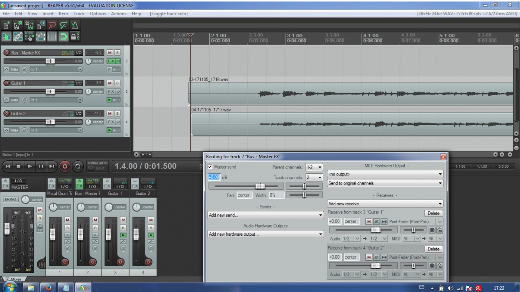The width and height of the screenshot is (520, 292).
Task: Open Track channels dropdown
Action: point(314,177)
